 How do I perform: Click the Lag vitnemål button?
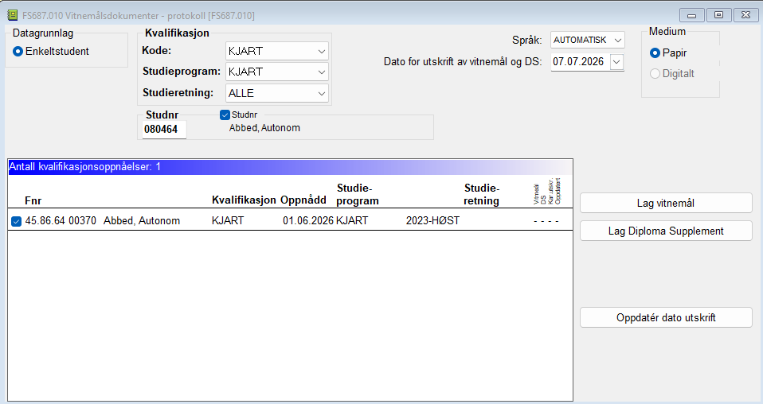pos(666,204)
